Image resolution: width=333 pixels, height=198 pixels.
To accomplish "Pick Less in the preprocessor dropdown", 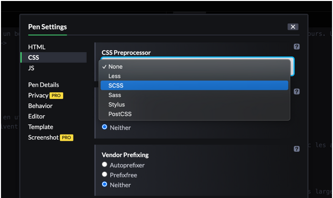I will 114,76.
